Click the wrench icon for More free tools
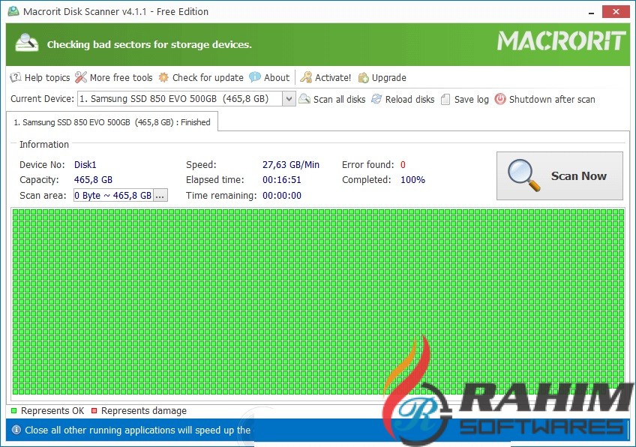 pos(81,77)
